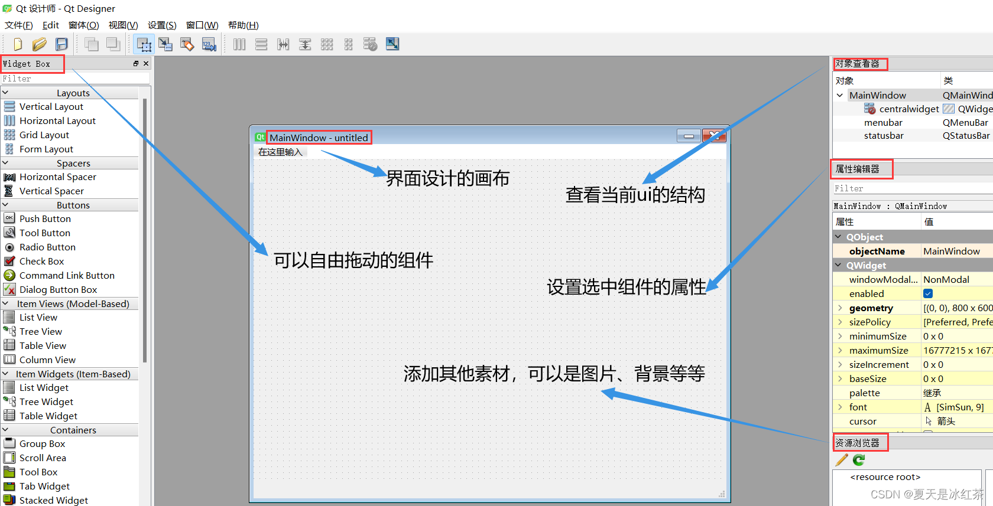The width and height of the screenshot is (993, 506).
Task: Switch to Edit Buddies mode icon
Action: 187,44
